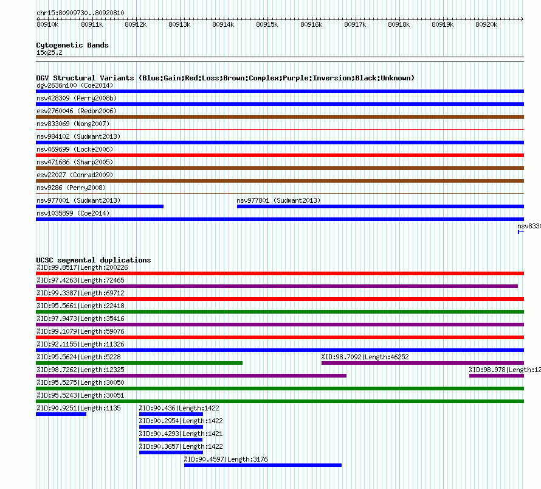The image size is (541, 489).
Task: Click duplication %ID:95.5275|Length:30050 label
Action: pos(80,382)
